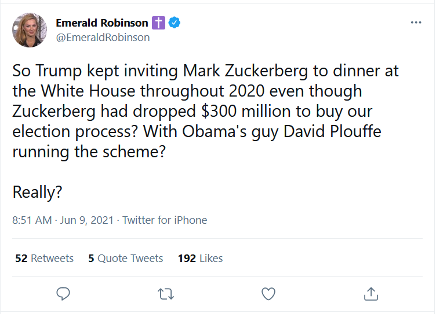
Task: Open the Emerald Robinson display name link
Action: click(102, 23)
